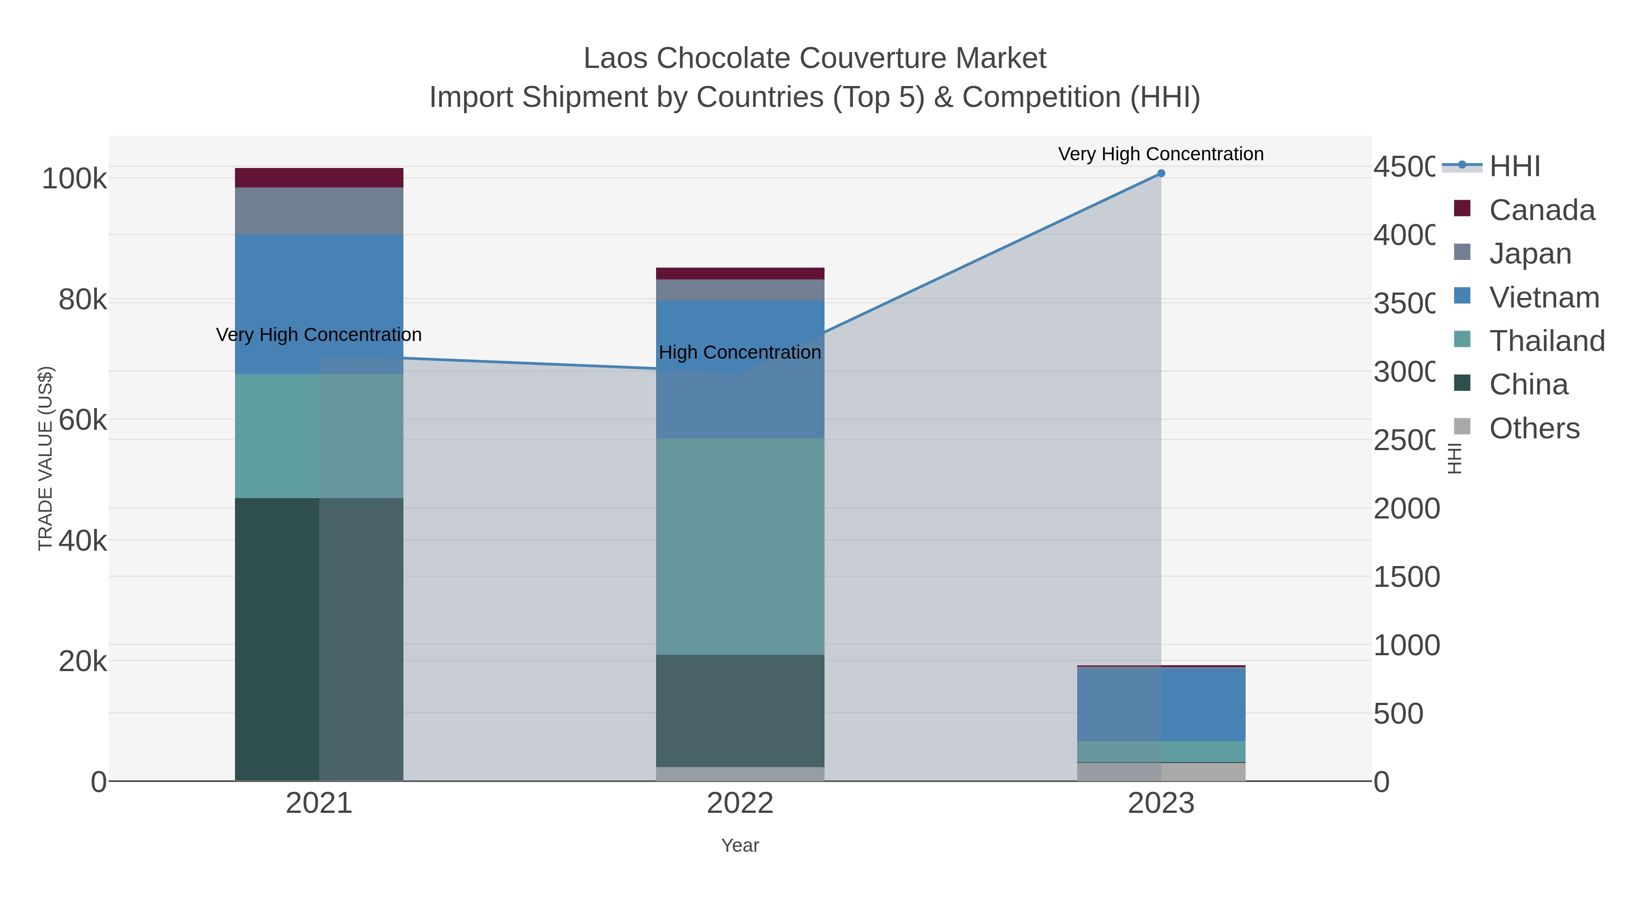Click the 1000 tick on the HHI axis
The width and height of the screenshot is (1630, 917).
click(x=1407, y=645)
